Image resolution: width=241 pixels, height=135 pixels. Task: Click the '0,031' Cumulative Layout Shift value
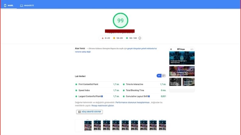(x=164, y=97)
